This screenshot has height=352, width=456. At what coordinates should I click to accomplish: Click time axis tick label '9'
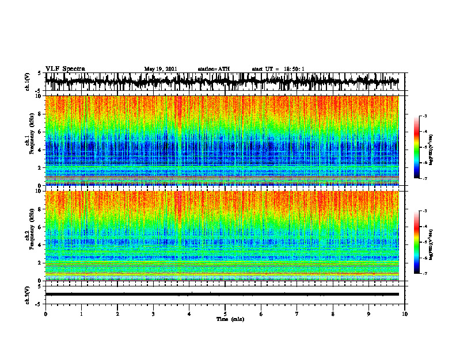[x=368, y=314]
